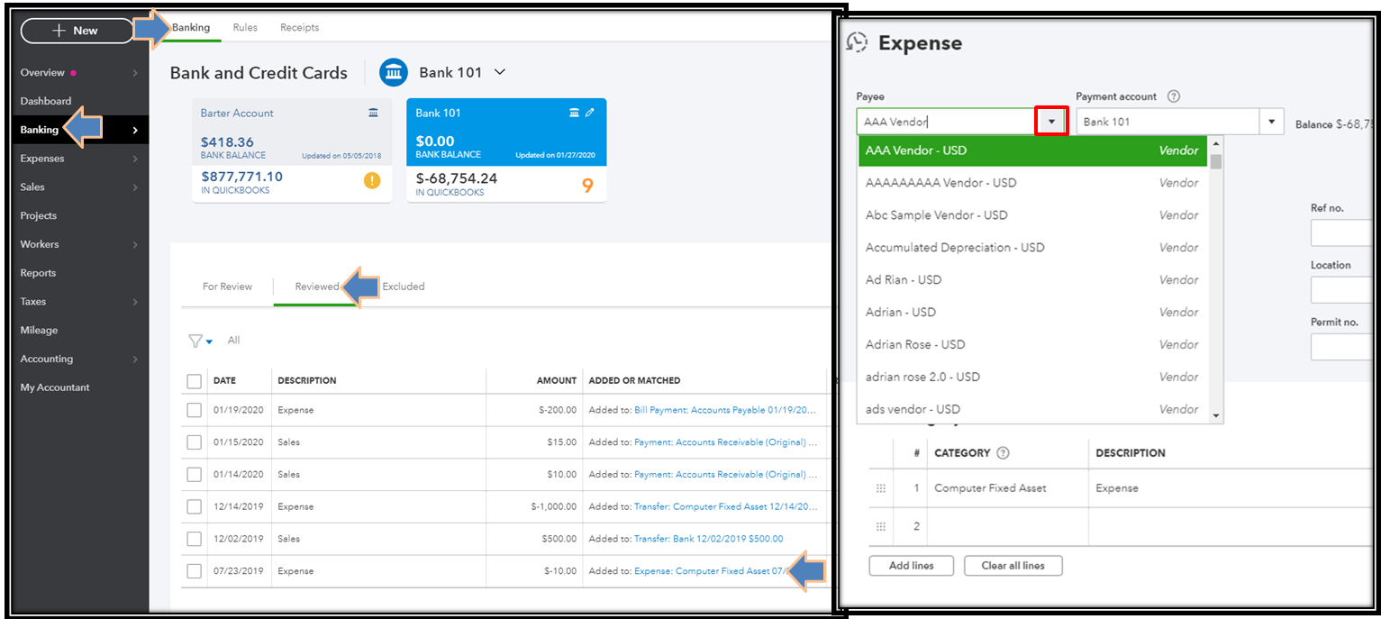Viewport: 1381px width, 619px height.
Task: Click the bank building icon on blue Bank 101 card
Action: tap(574, 113)
